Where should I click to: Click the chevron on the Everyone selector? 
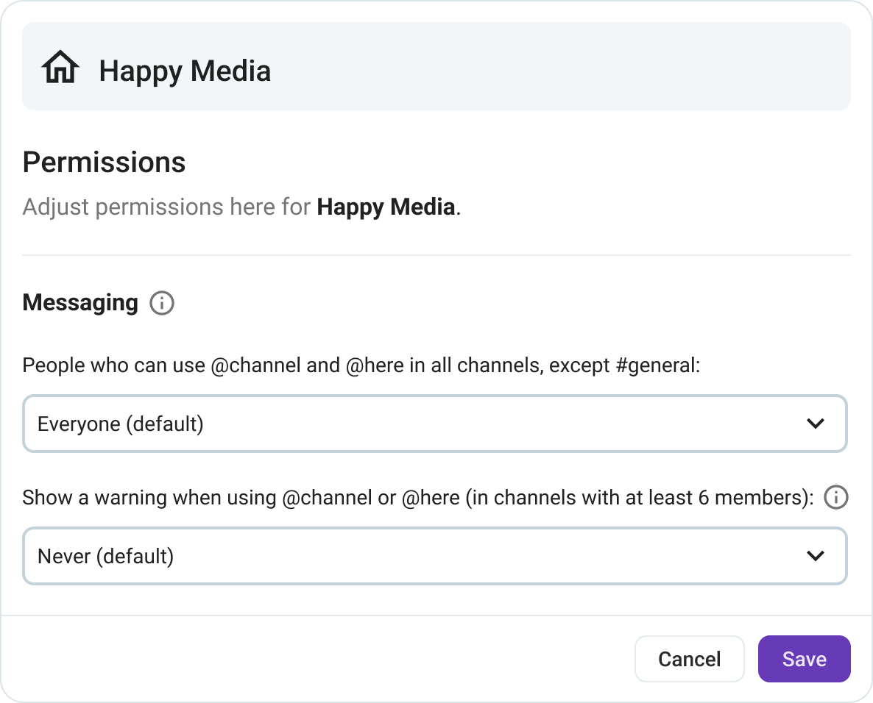coord(815,424)
